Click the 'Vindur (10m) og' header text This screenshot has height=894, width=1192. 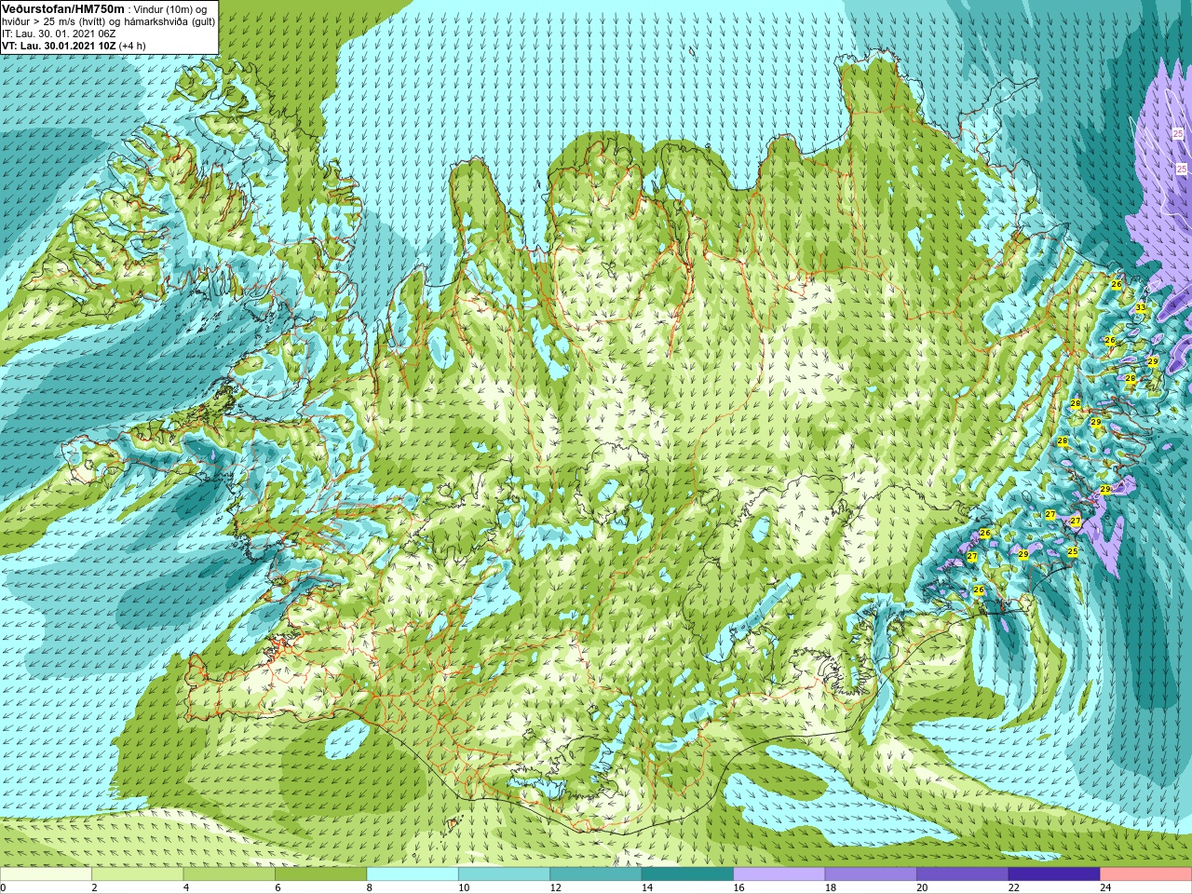(x=170, y=9)
